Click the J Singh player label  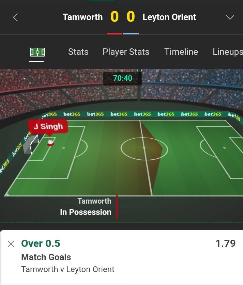click(48, 127)
